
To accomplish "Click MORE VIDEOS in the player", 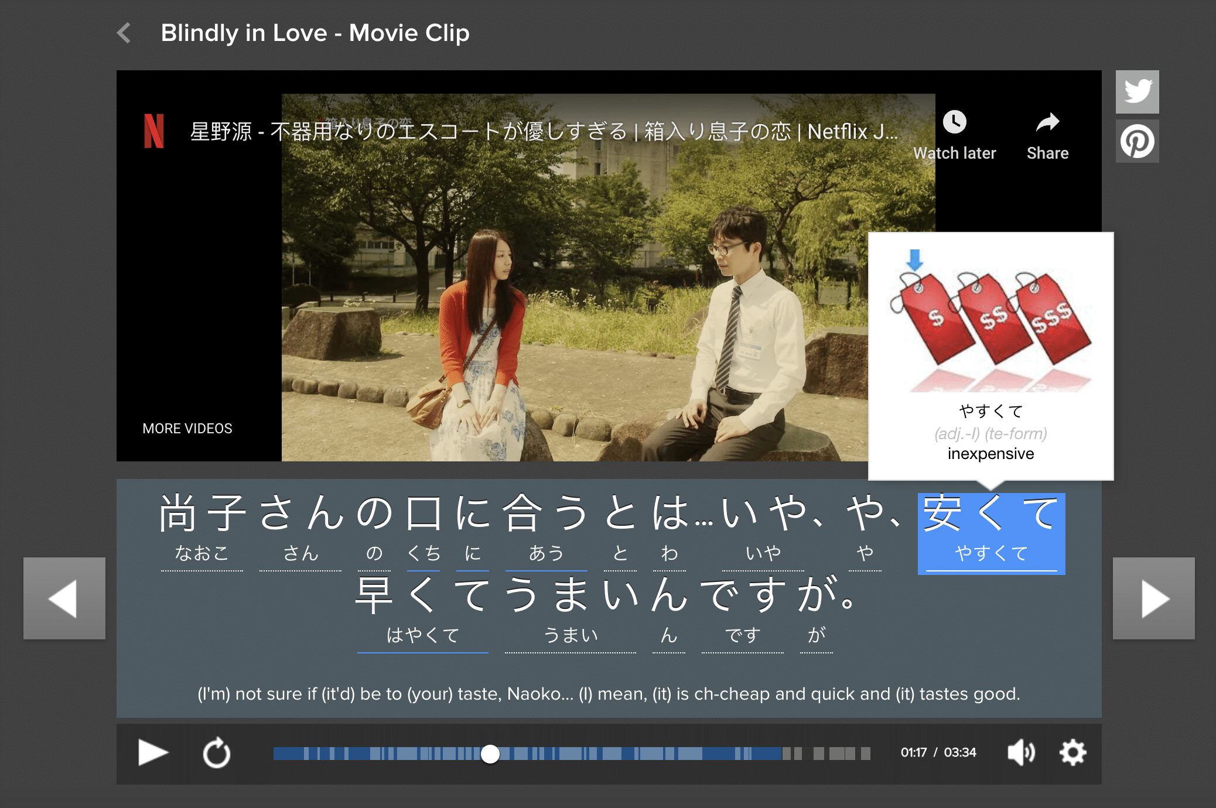I will [x=187, y=429].
